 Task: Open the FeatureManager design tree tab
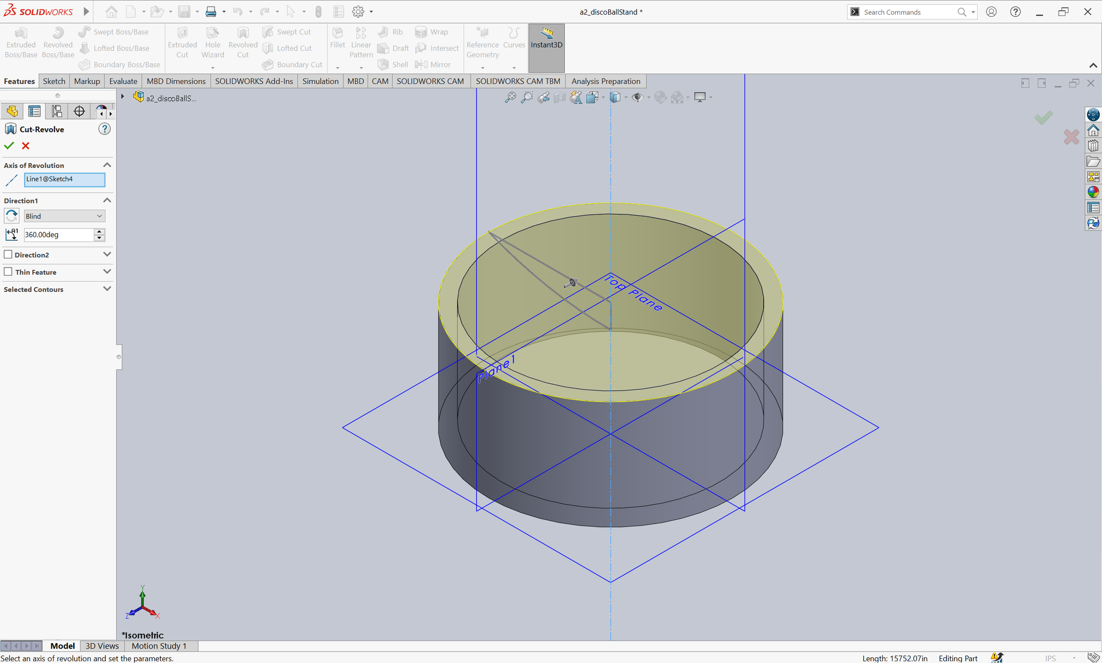click(12, 111)
